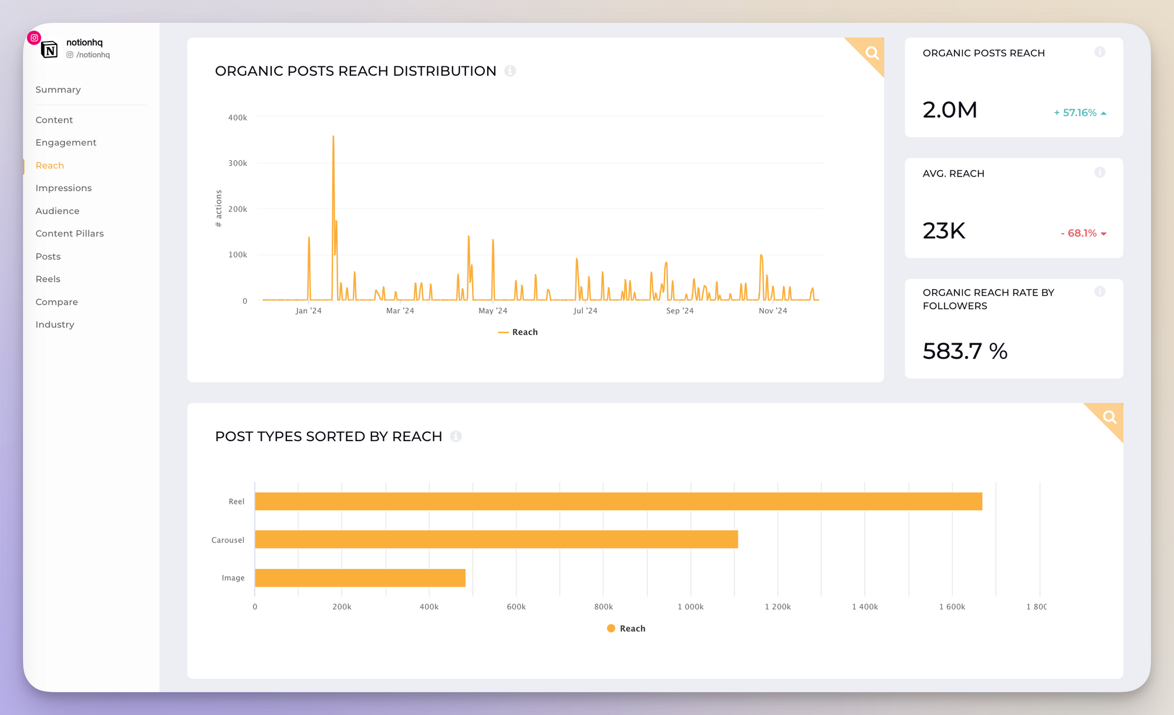Click the Reach legend toggle on distribution chart
Screen dimensions: 1174x715
click(x=515, y=332)
